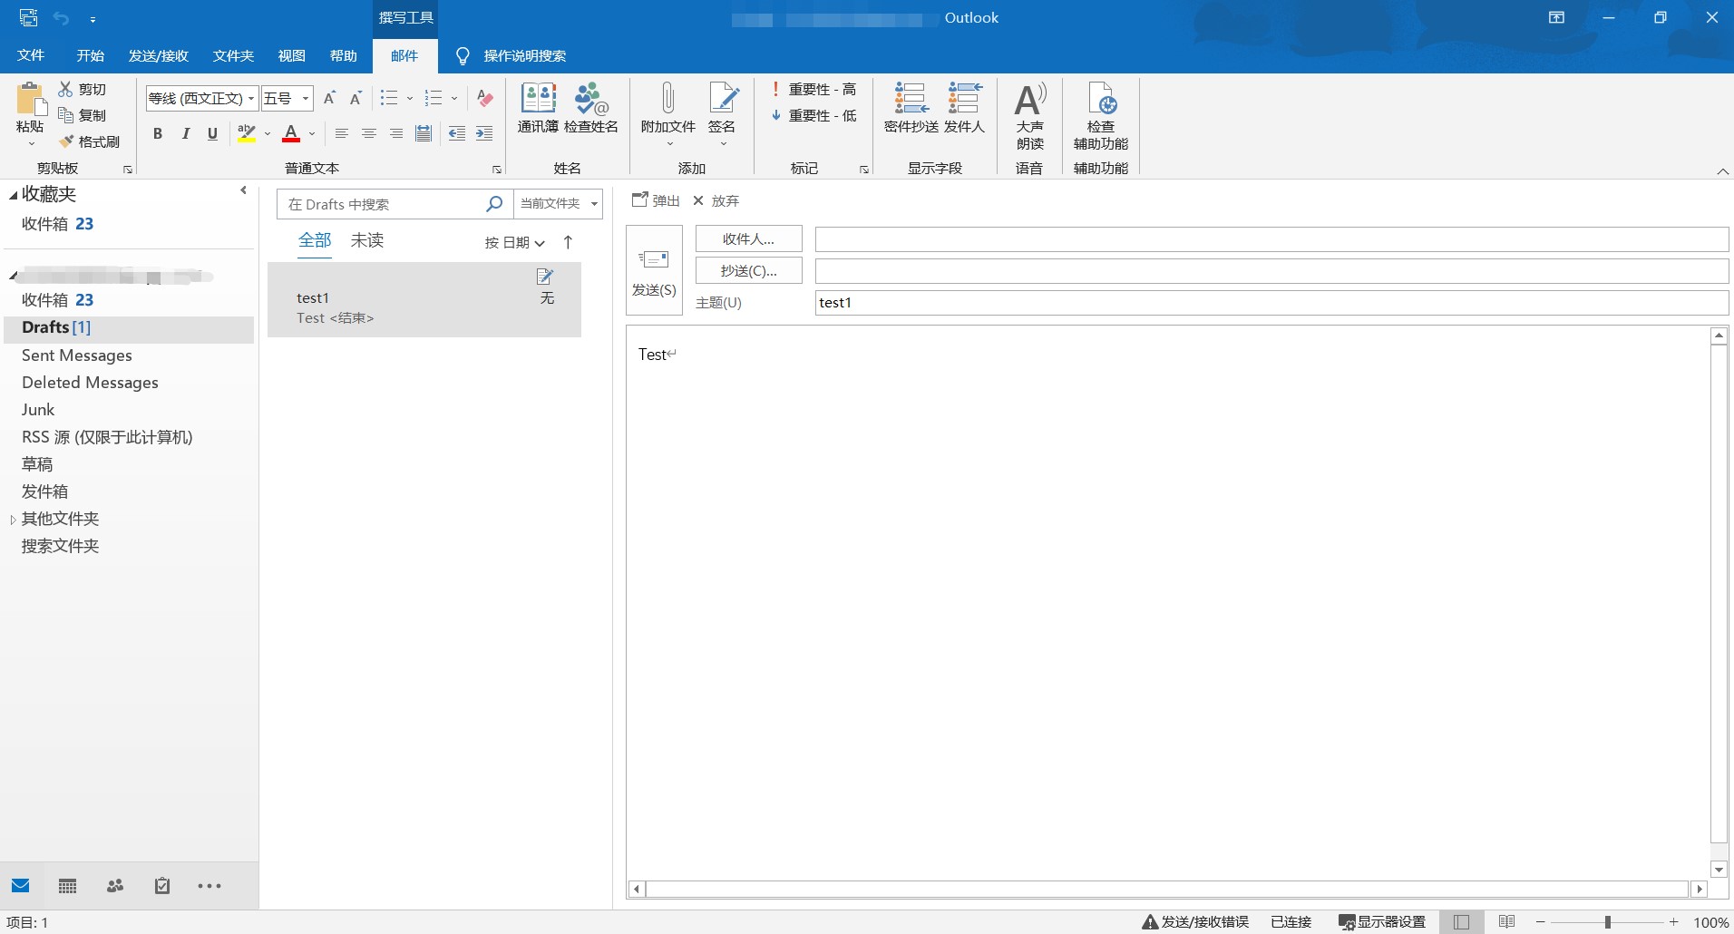Click the Copy icon
The image size is (1734, 934).
point(65,115)
